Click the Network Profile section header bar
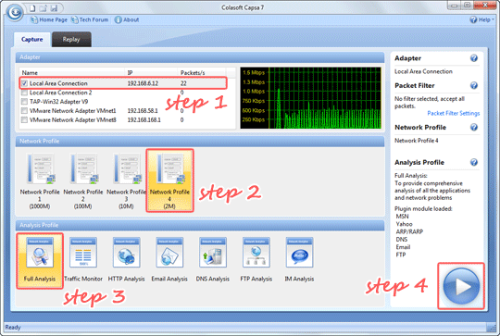 (200, 142)
